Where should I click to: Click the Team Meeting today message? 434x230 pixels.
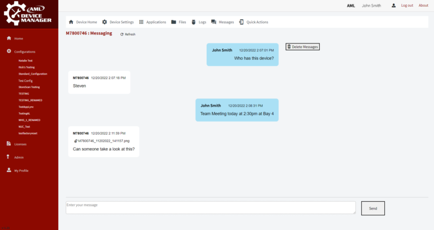tap(237, 114)
